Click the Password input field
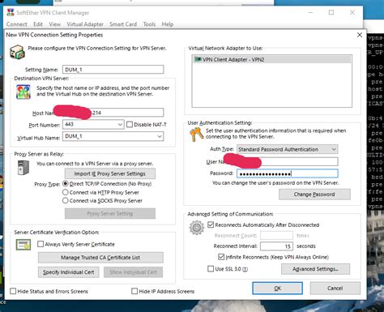This screenshot has width=384, height=312. [x=288, y=173]
